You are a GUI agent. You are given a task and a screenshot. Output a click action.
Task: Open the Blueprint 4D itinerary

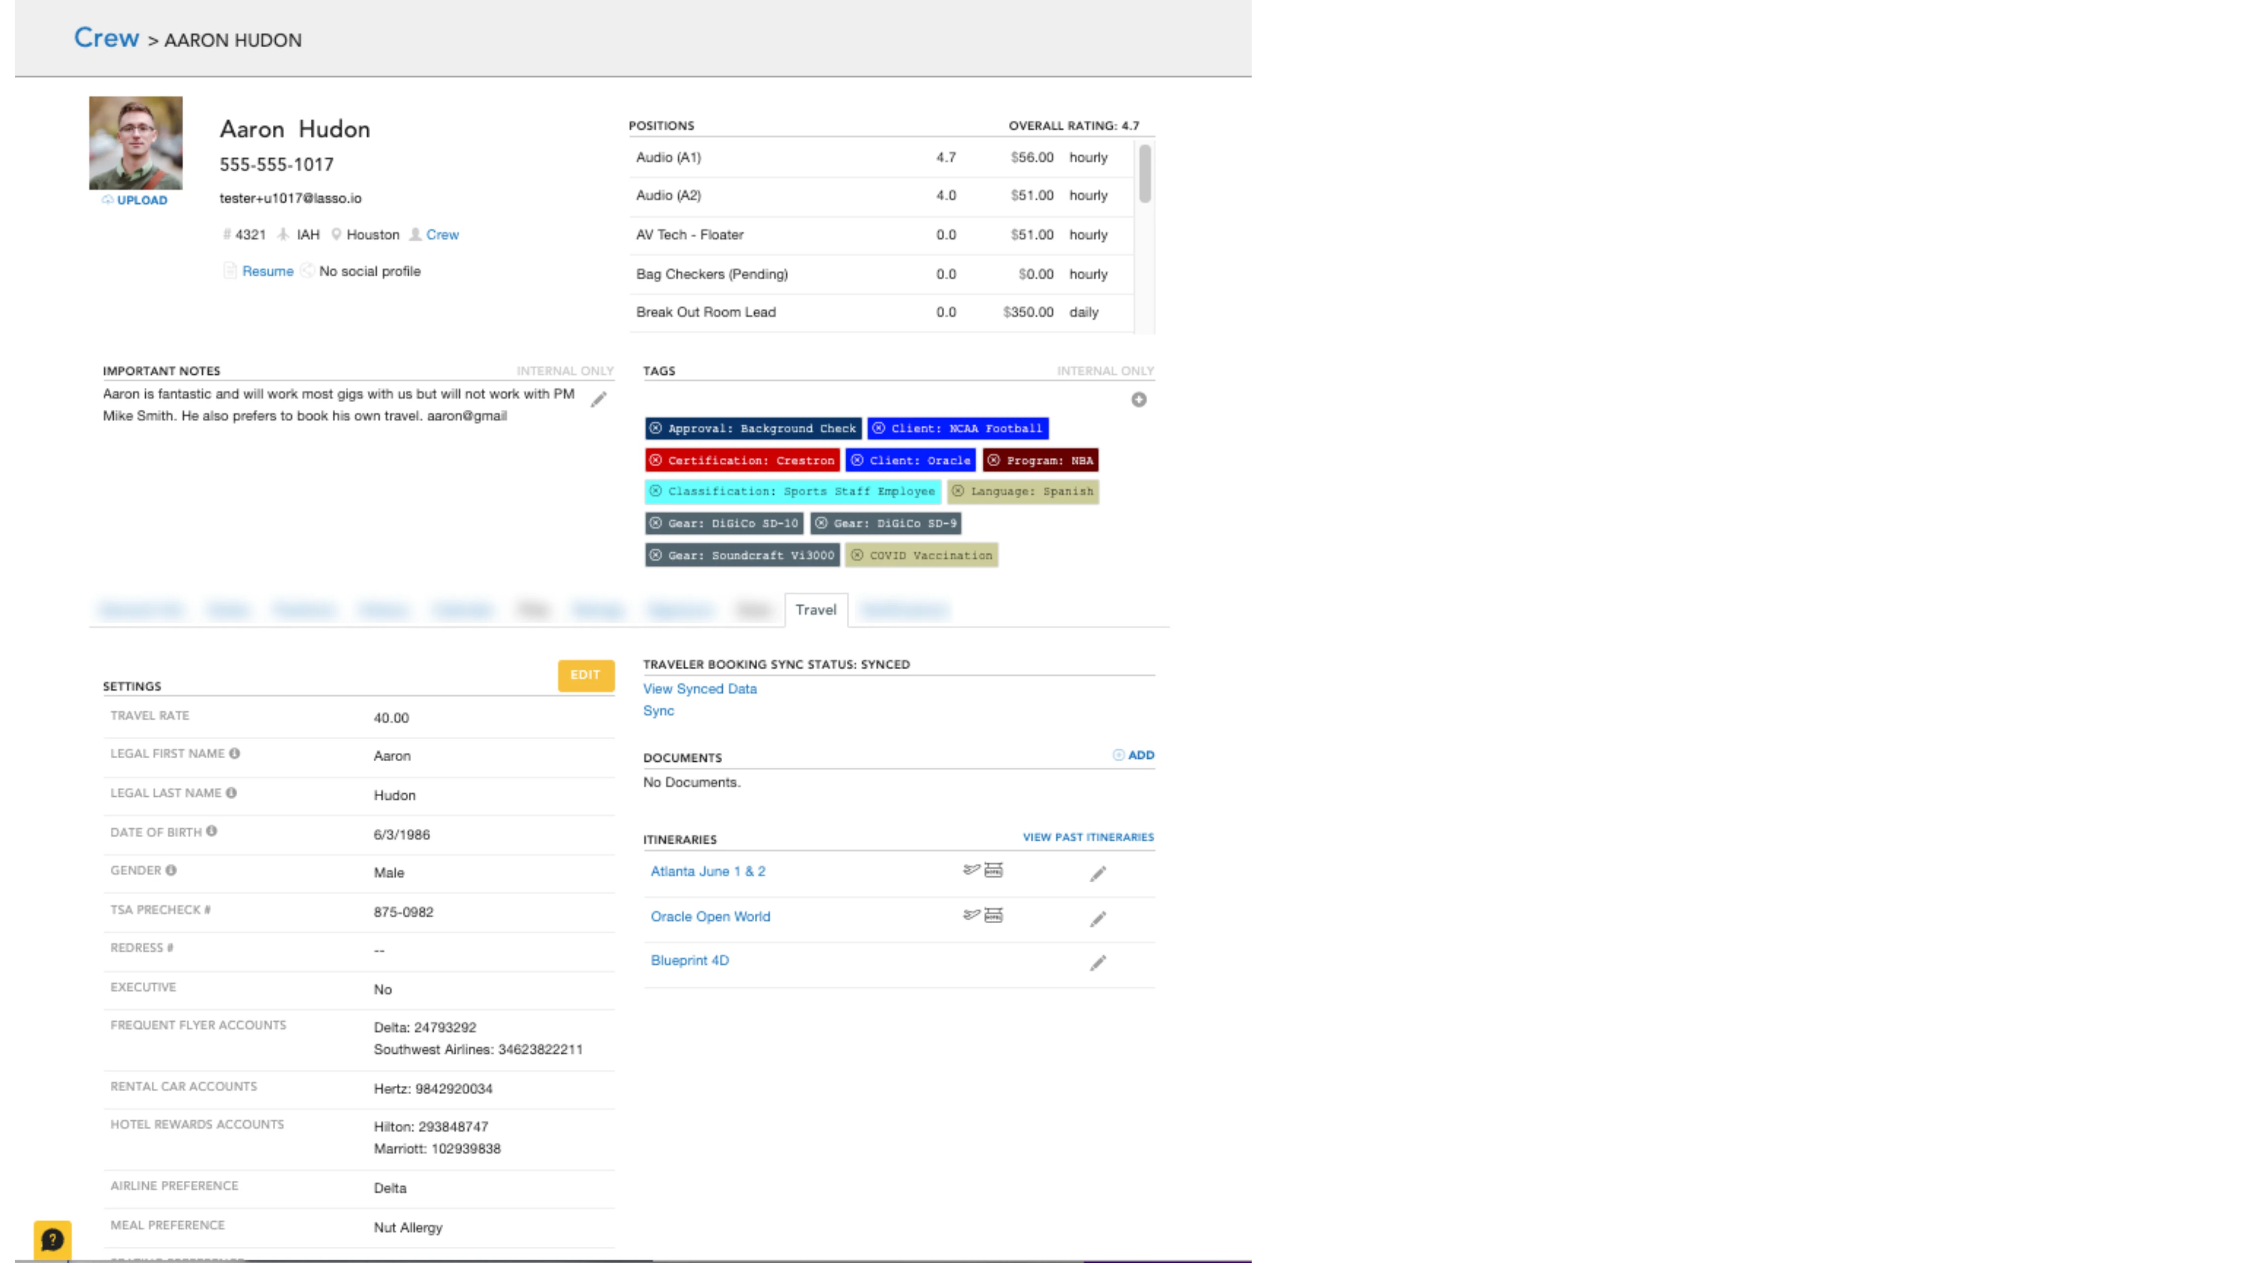[689, 960]
